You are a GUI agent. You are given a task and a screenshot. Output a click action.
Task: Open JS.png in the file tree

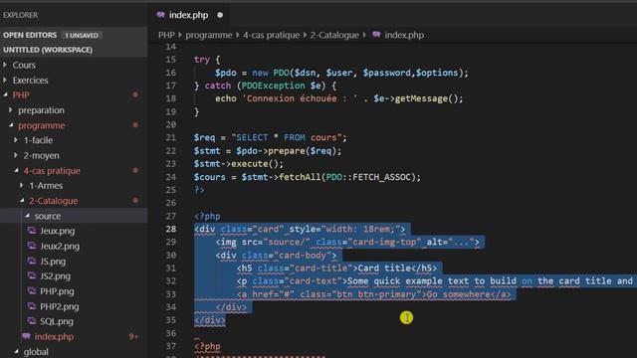pyautogui.click(x=53, y=262)
